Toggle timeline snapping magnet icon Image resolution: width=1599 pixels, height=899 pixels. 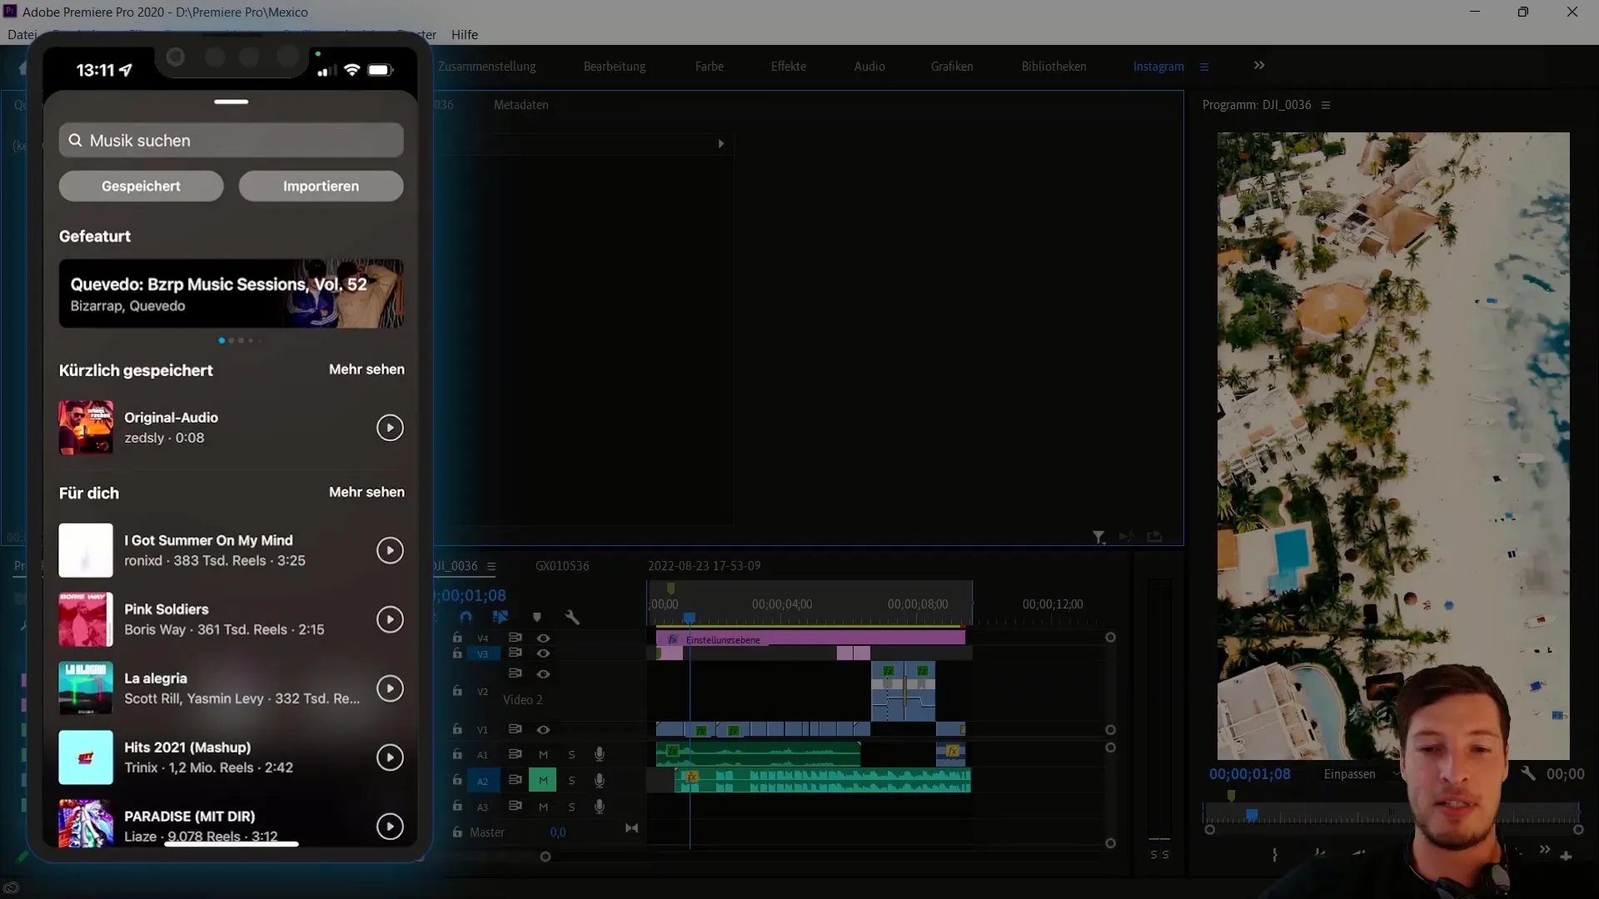[x=466, y=617]
